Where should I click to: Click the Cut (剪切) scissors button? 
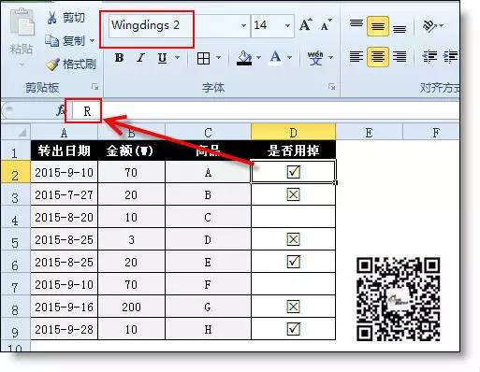pos(65,17)
